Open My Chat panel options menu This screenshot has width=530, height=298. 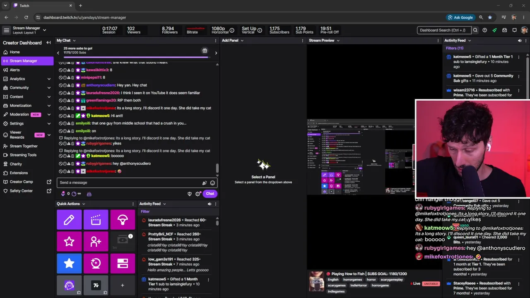coord(215,41)
